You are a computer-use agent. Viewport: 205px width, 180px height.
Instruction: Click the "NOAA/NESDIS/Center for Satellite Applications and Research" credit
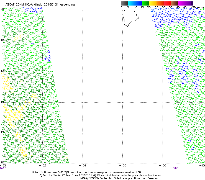(x=120, y=178)
